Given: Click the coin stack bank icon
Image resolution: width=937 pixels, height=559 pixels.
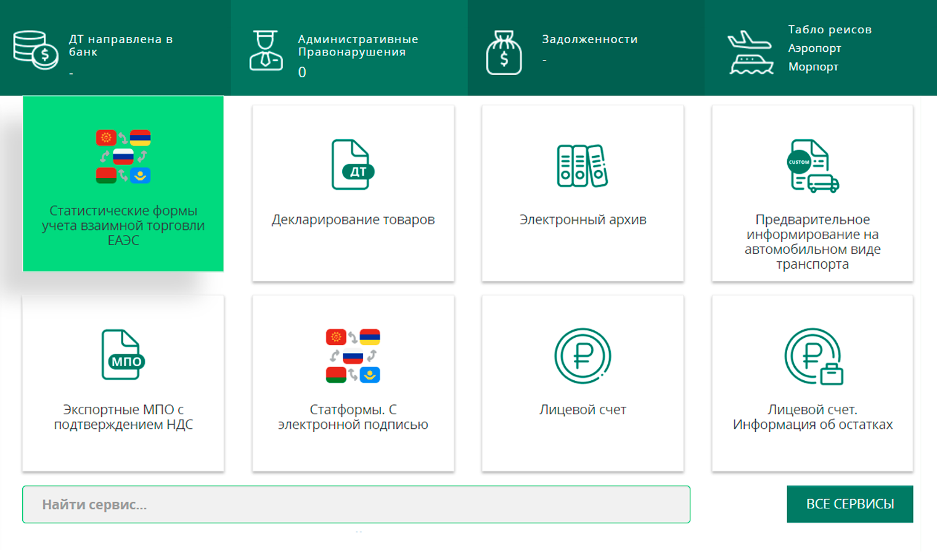Looking at the screenshot, I should (x=35, y=50).
